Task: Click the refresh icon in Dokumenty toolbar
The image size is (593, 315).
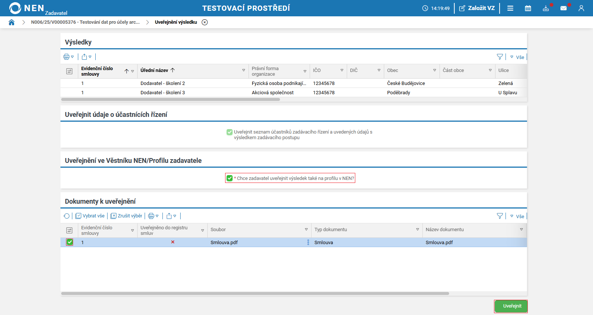Action: pyautogui.click(x=67, y=216)
